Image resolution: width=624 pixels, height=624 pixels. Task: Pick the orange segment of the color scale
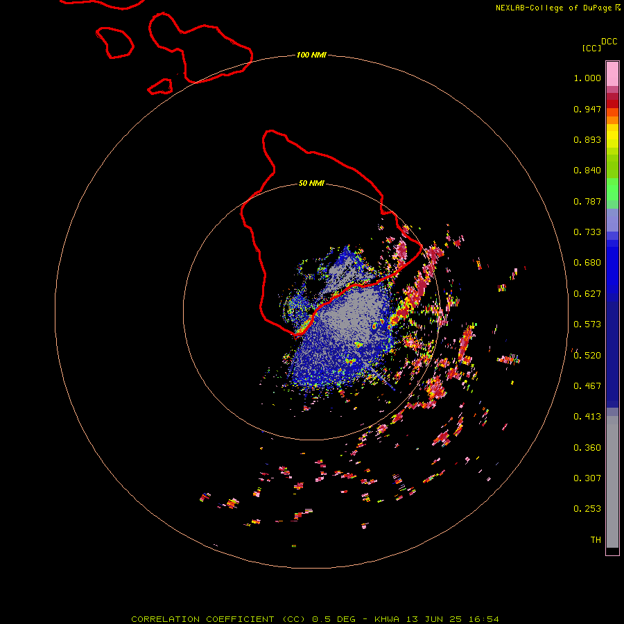[612, 120]
